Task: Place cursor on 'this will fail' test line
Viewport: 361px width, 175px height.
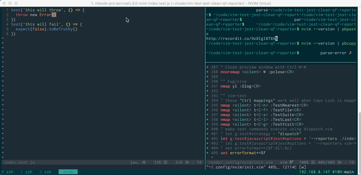Action: click(47, 24)
